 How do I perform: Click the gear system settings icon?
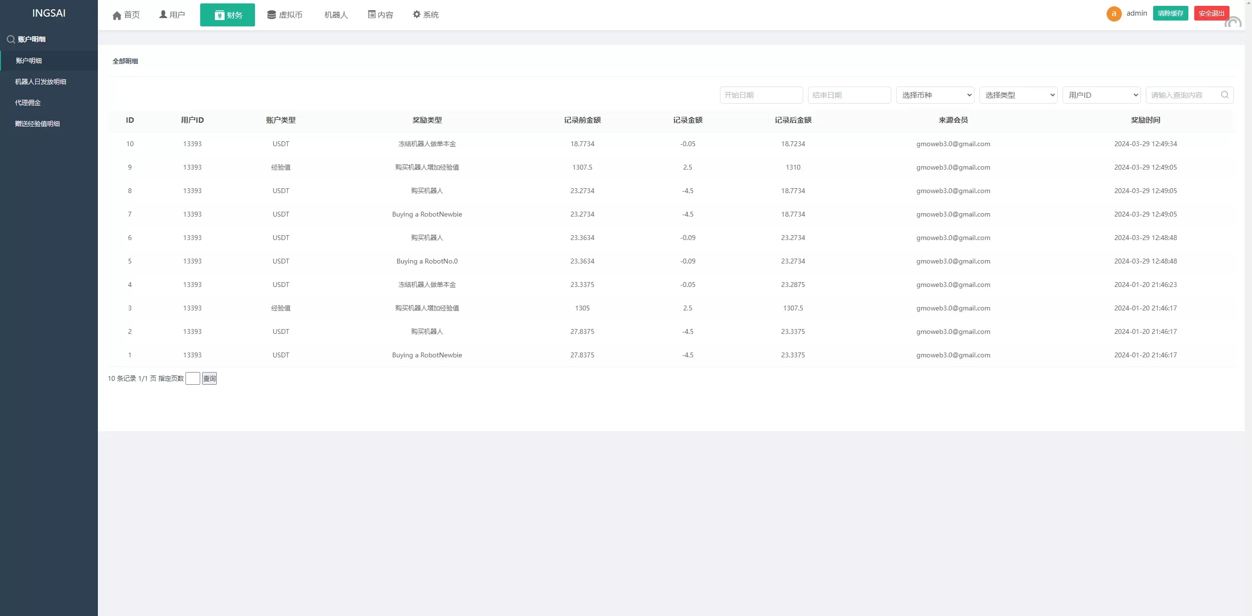(x=417, y=15)
